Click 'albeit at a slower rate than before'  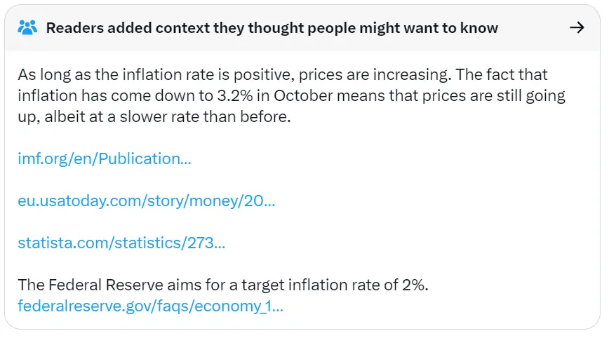pos(167,116)
